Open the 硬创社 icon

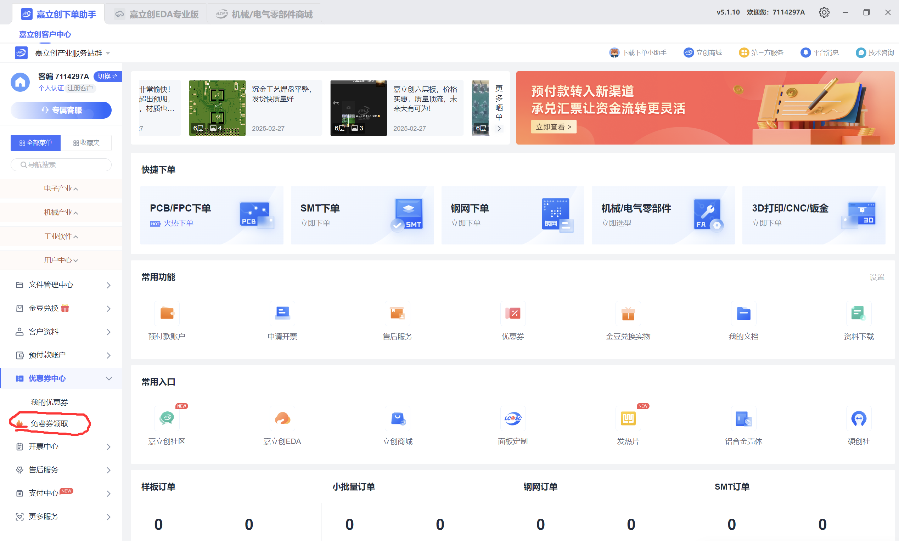point(859,418)
